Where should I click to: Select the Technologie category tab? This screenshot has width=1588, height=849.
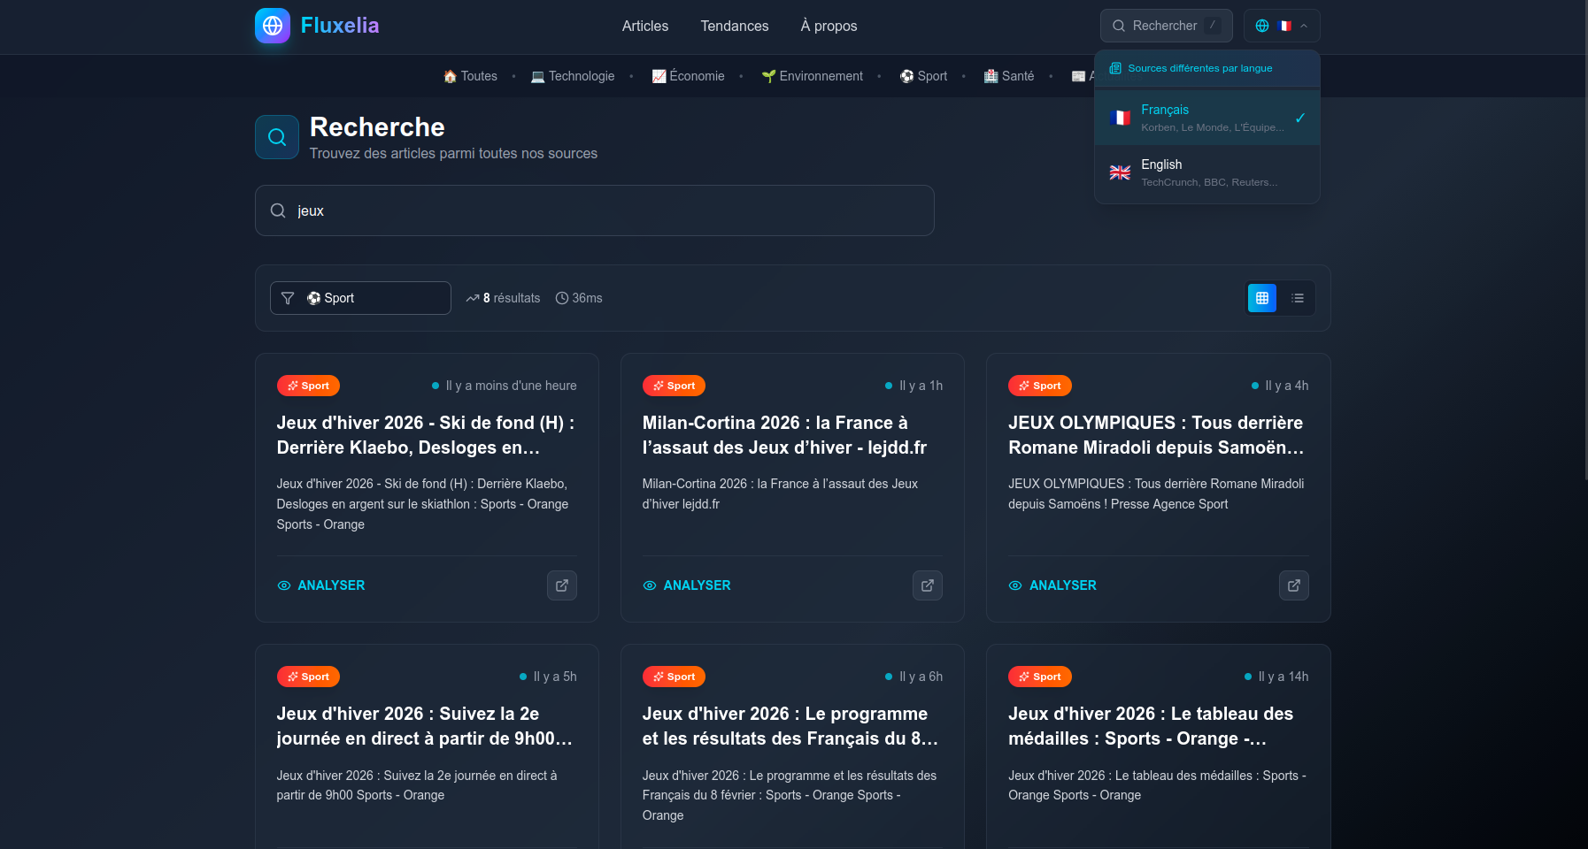573,76
